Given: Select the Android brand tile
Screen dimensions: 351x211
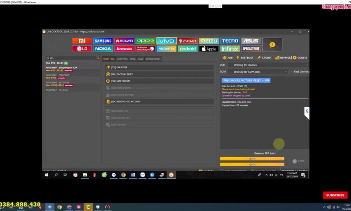Looking at the screenshot, I should click(188, 48).
